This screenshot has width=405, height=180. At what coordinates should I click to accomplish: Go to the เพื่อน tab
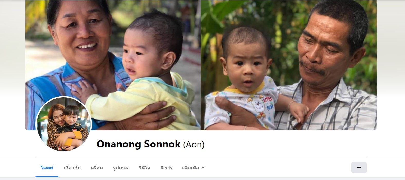coord(97,168)
